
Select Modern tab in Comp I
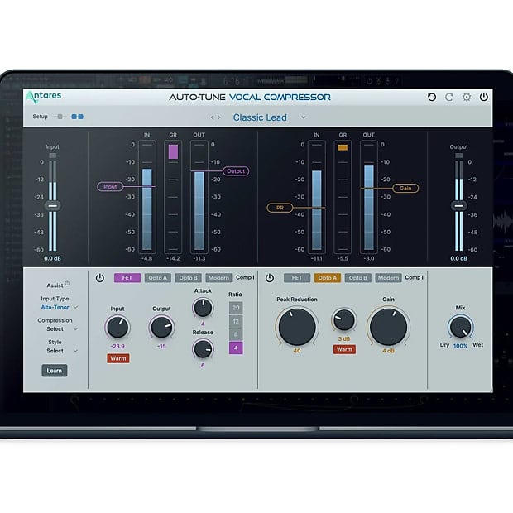coord(218,278)
